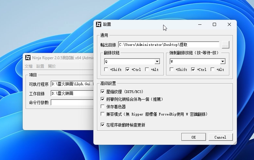The image size is (254, 160).
Task: Open 關於 menu in Ninja Ripper window
Action: [52, 66]
